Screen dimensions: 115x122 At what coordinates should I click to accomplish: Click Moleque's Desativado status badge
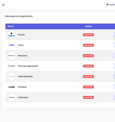[x=88, y=87]
